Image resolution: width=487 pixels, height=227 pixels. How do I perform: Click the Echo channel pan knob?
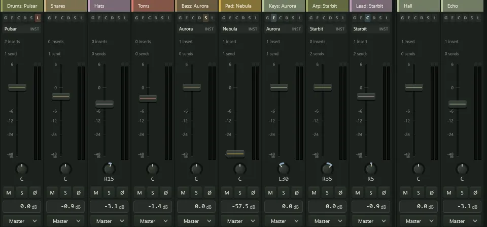coord(462,169)
